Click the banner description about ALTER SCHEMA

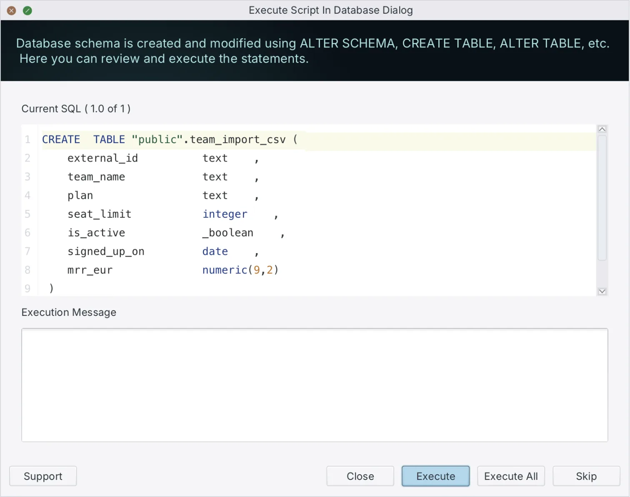click(312, 51)
